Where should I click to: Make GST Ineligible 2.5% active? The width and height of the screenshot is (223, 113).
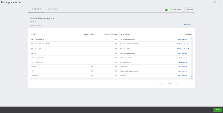tap(183, 58)
